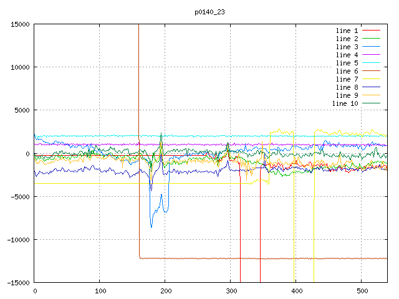Select the "line 10" legend label
Viewport: 399px width, 299px height.
pyautogui.click(x=345, y=103)
